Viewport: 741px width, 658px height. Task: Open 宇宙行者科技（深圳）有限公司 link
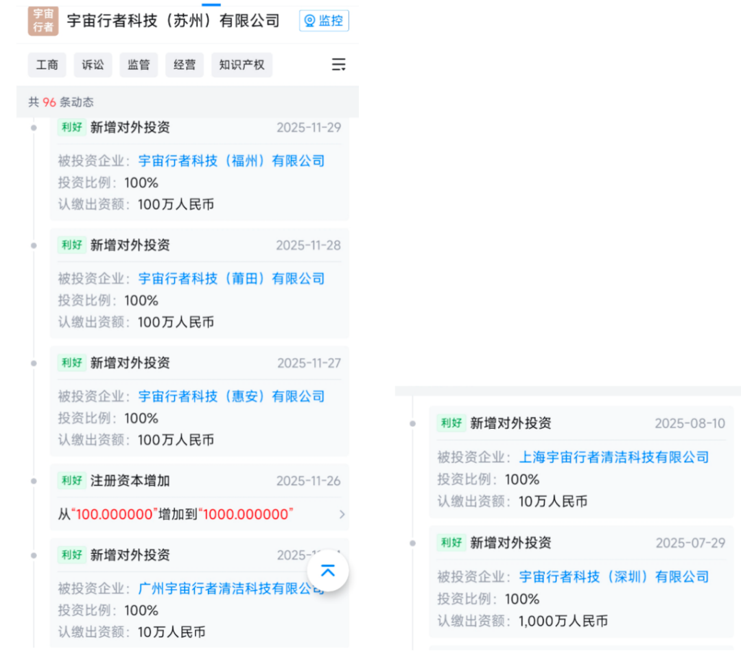[613, 577]
